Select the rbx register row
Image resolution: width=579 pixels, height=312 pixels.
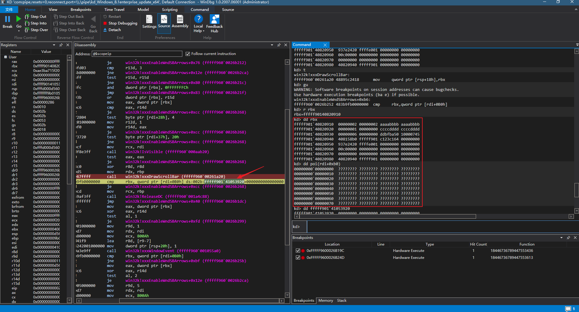pyautogui.click(x=33, y=66)
